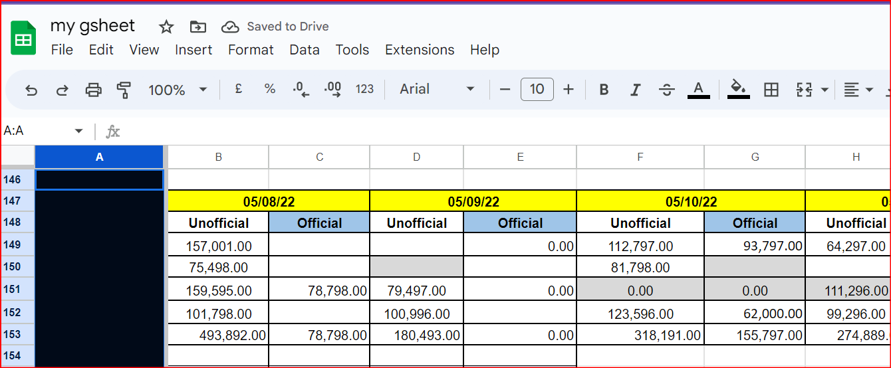Click the font size field showing 10
Image resolution: width=891 pixels, height=368 pixels.
pyautogui.click(x=537, y=89)
